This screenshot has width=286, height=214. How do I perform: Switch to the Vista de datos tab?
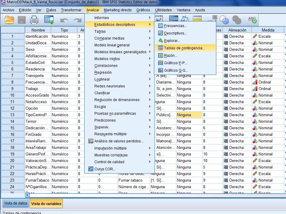(x=15, y=203)
